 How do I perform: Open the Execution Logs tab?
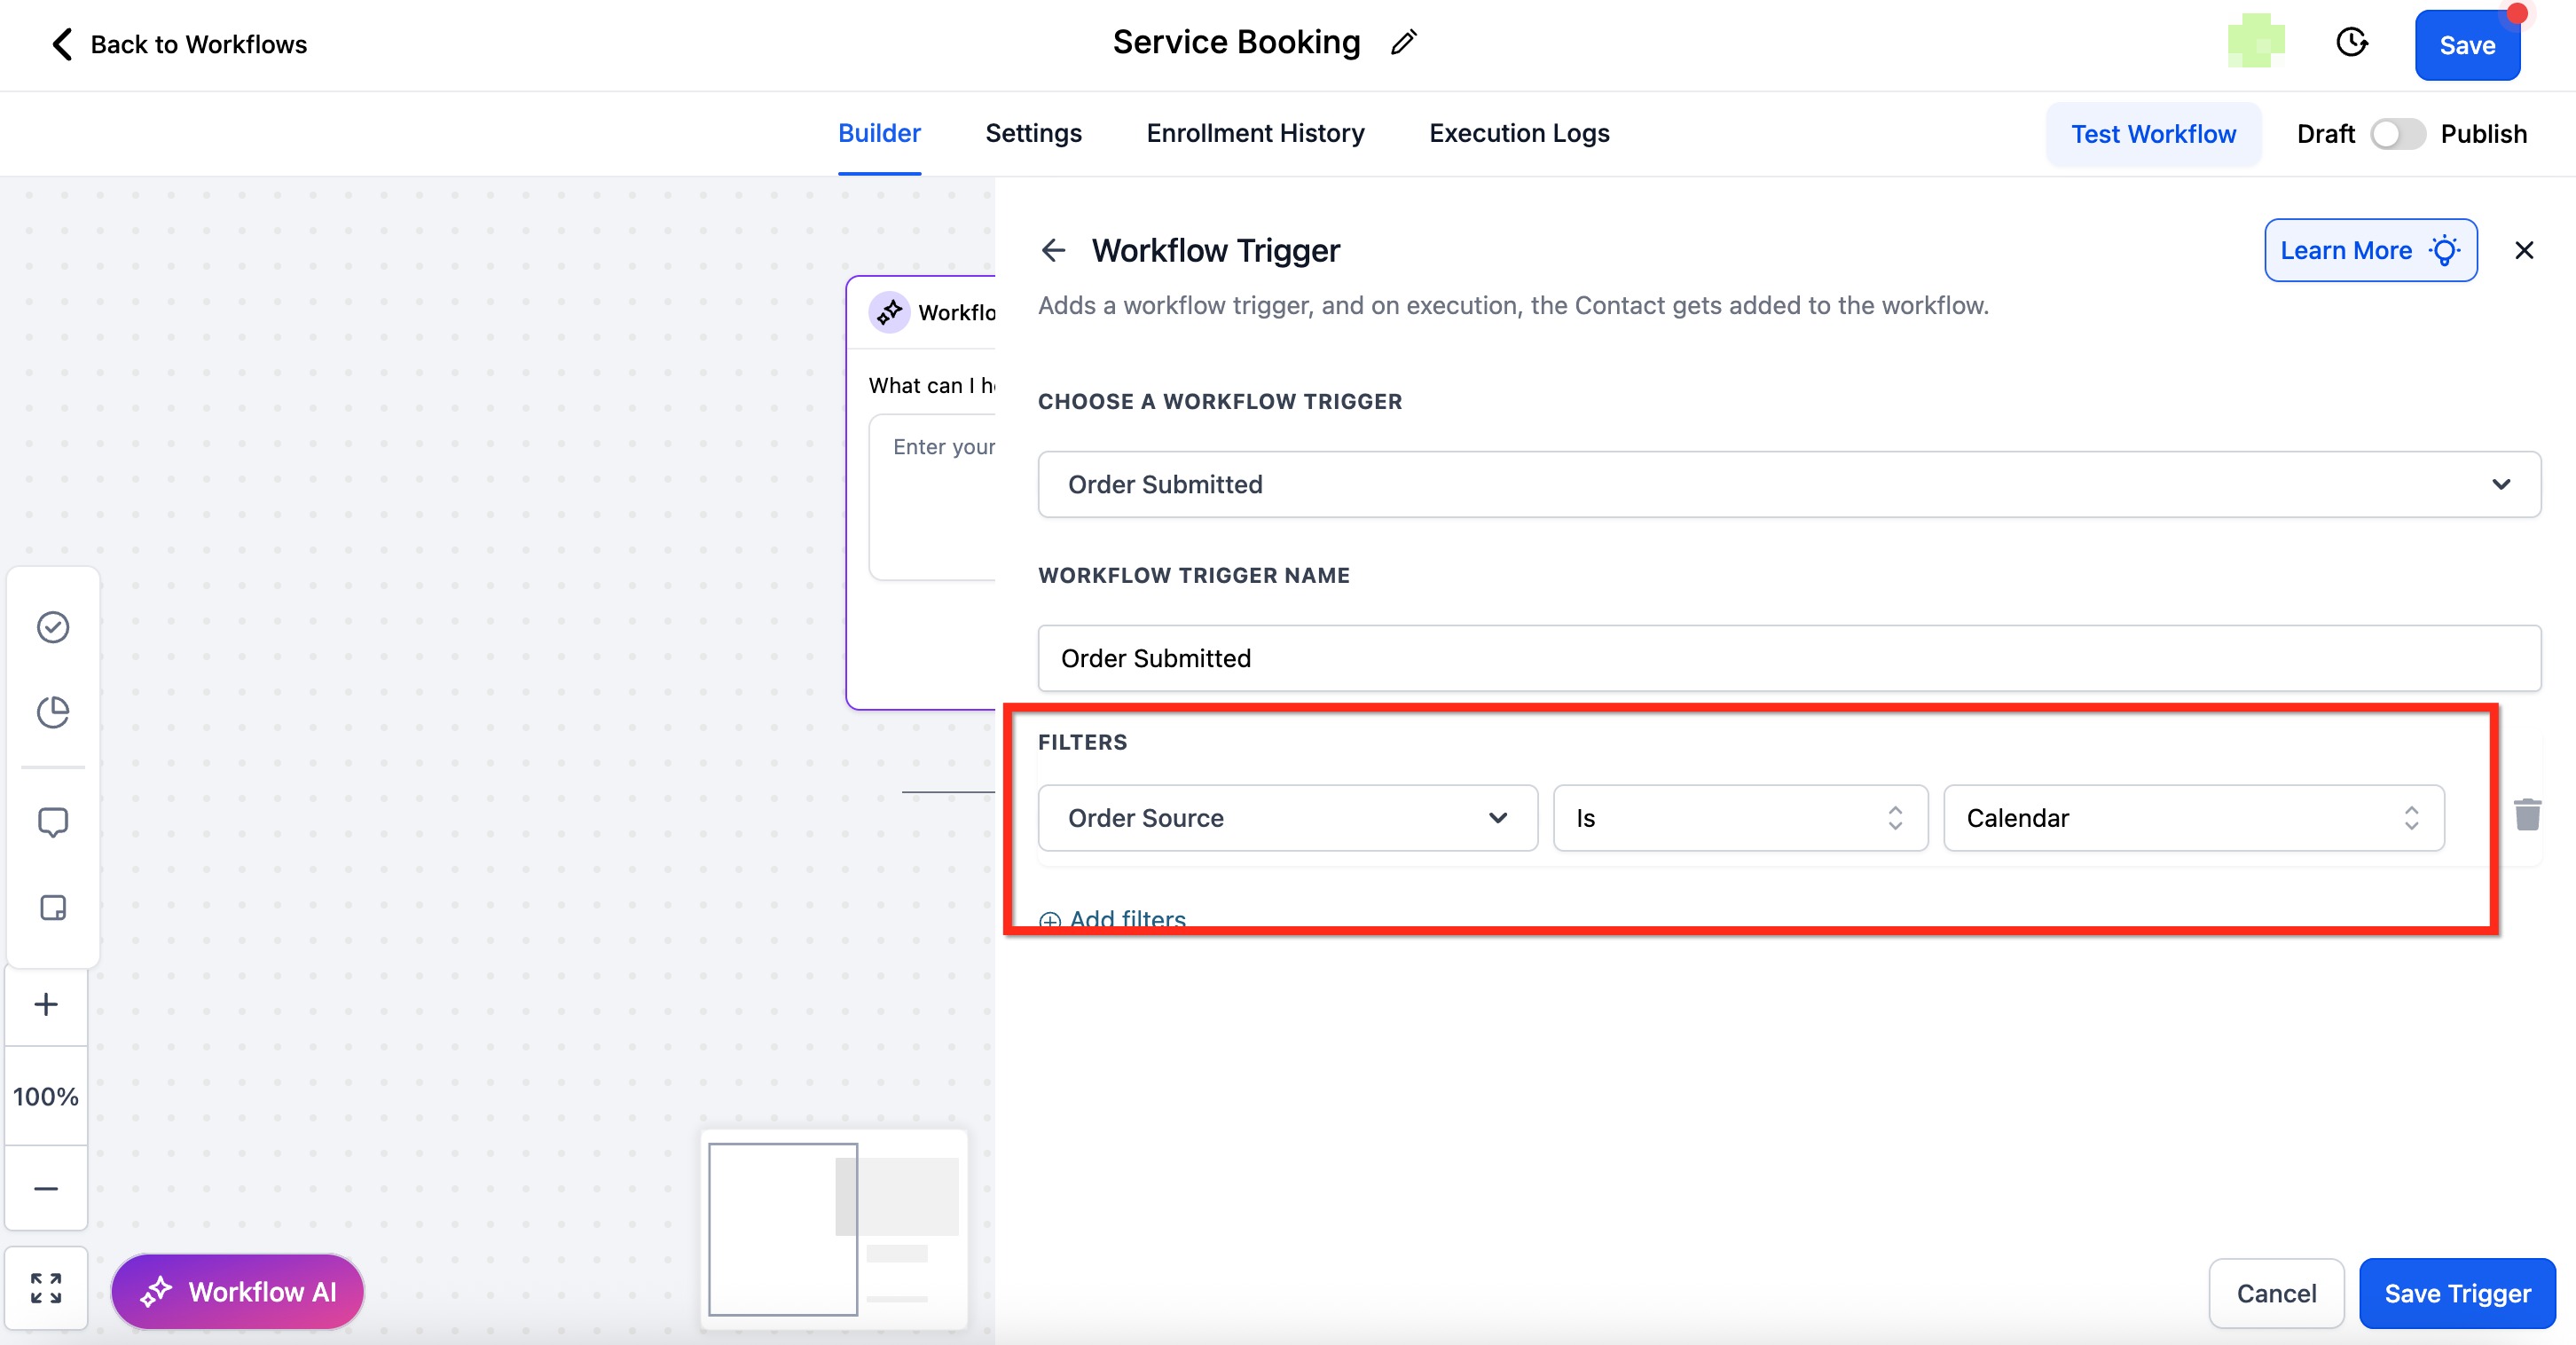[1518, 133]
